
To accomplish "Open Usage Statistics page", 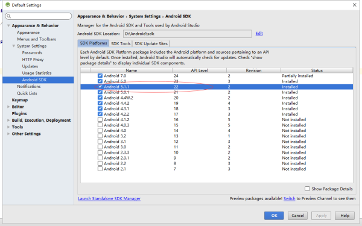I will pyautogui.click(x=37, y=73).
